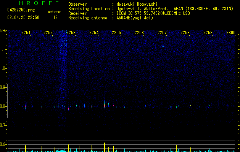Viewport: 240px width, 152px height.
Task: Click the 2251 time marker
Action: (x=26, y=33)
